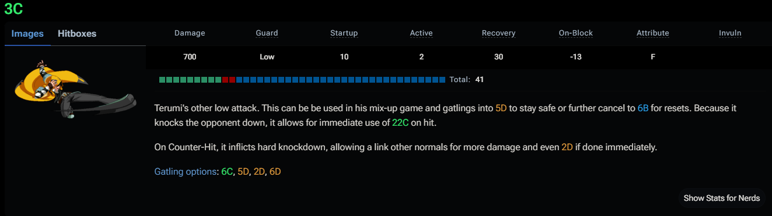Click Terumi's 3C sprite image
The width and height of the screenshot is (772, 216).
pyautogui.click(x=75, y=87)
